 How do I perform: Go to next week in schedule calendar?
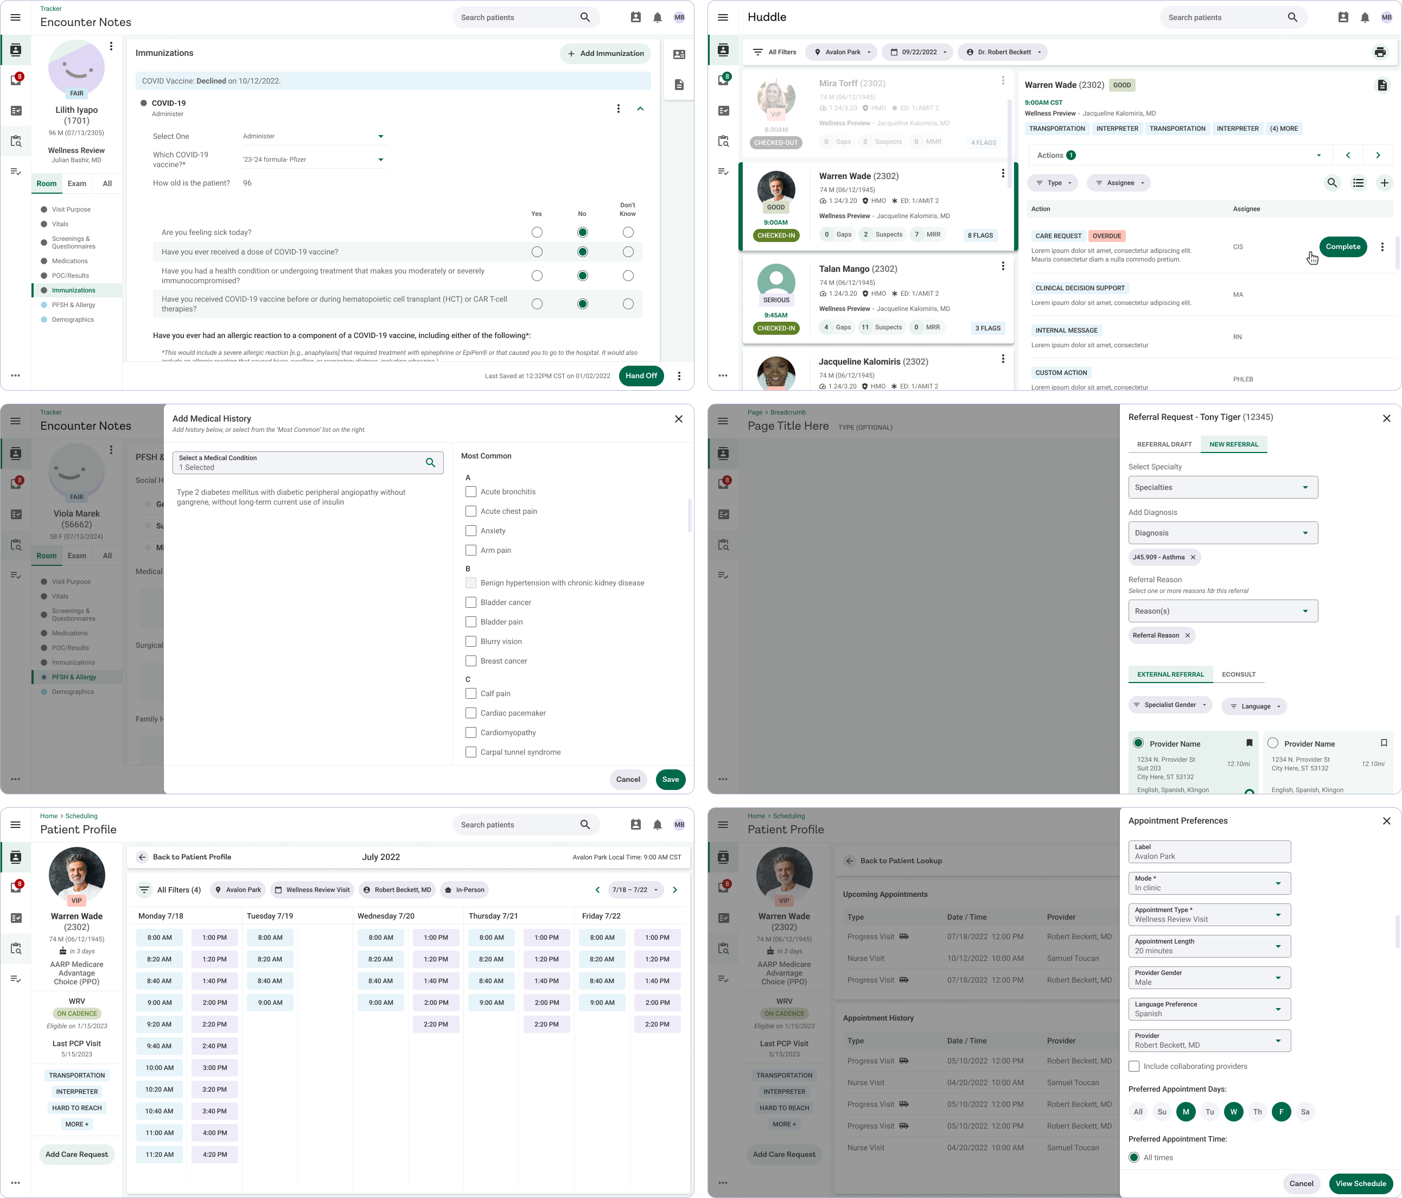(x=674, y=889)
